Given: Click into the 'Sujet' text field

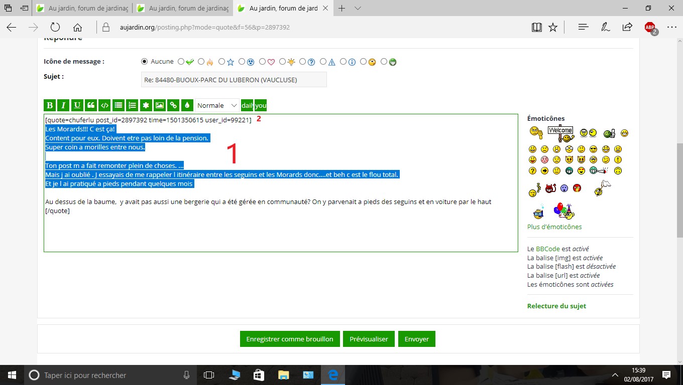Looking at the screenshot, I should tap(234, 80).
